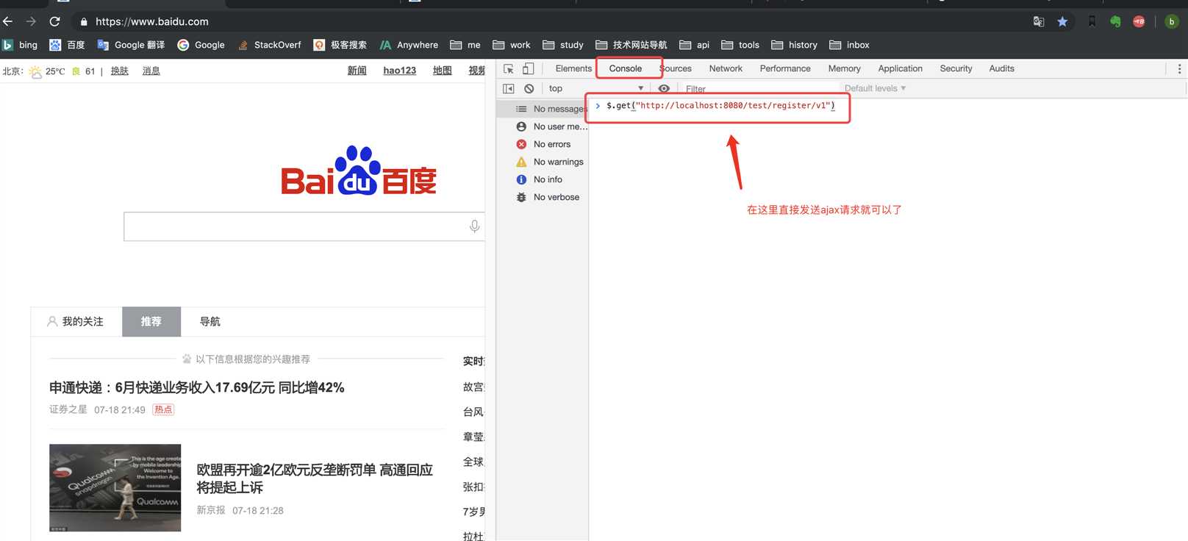Open the study bookmark folder
The width and height of the screenshot is (1188, 541).
click(563, 45)
